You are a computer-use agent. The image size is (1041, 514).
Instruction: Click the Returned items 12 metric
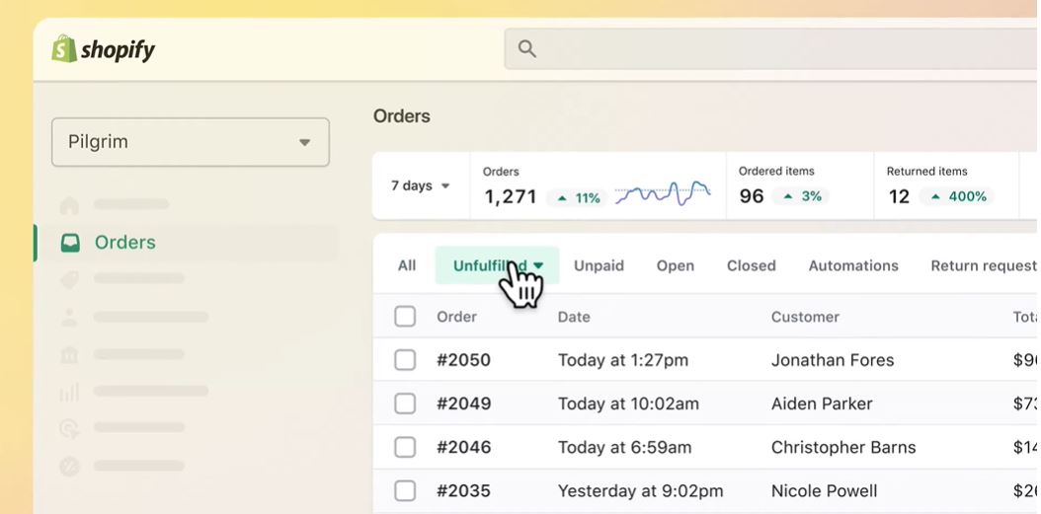(x=947, y=185)
